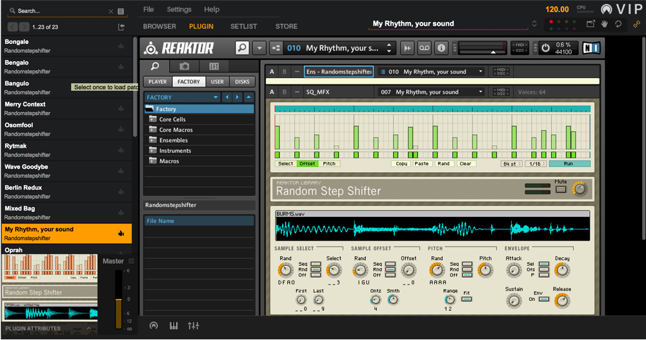Screen dimensions: 646x340
Task: Toggle Envelope Sel switch
Action: (x=544, y=264)
